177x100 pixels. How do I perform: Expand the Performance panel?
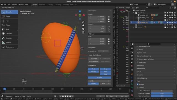pos(141,69)
